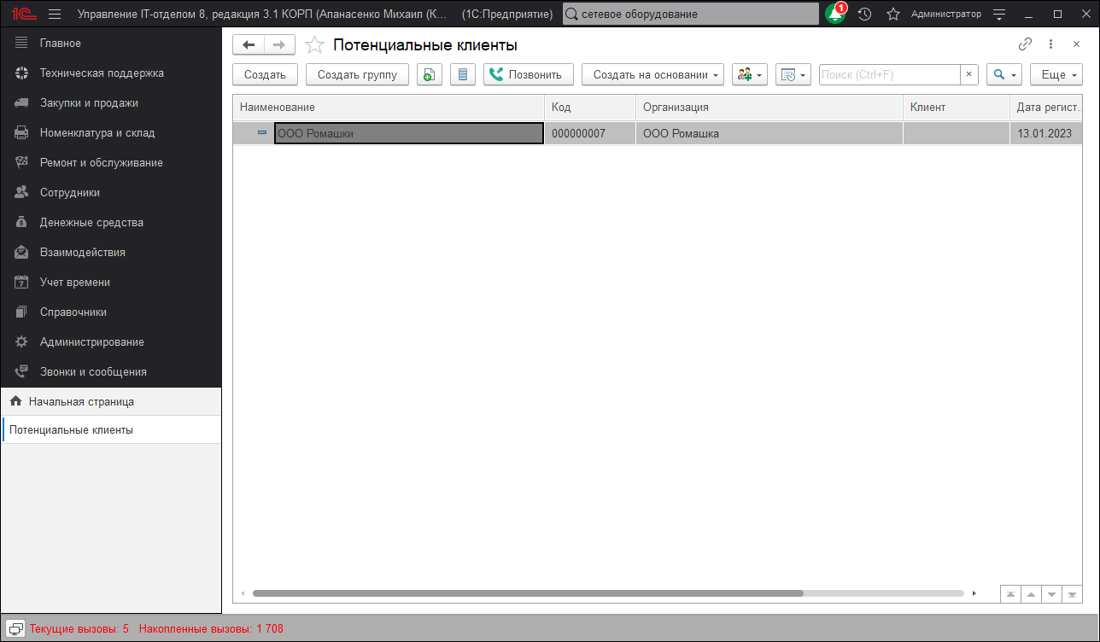
Task: Click the list view icon next to copy button
Action: 462,74
